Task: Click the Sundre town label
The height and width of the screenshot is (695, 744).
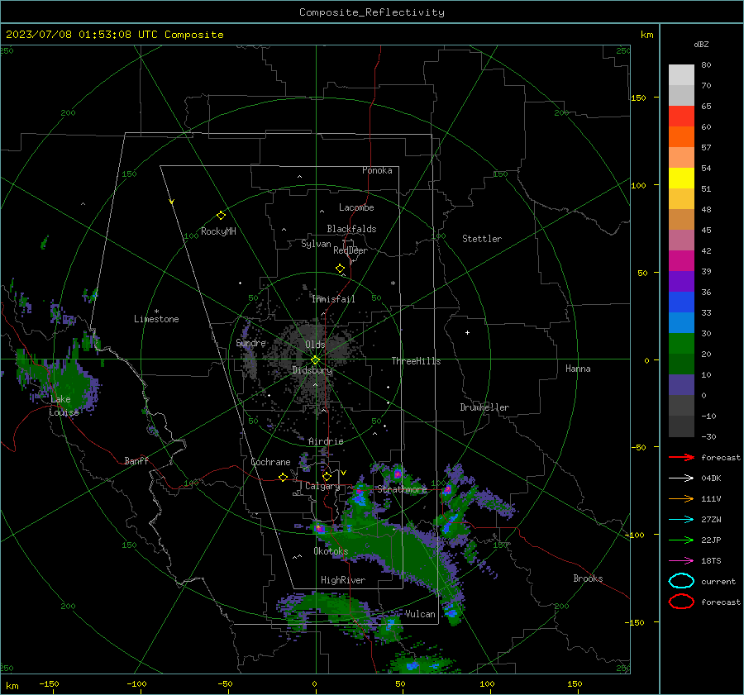Action: click(x=250, y=342)
